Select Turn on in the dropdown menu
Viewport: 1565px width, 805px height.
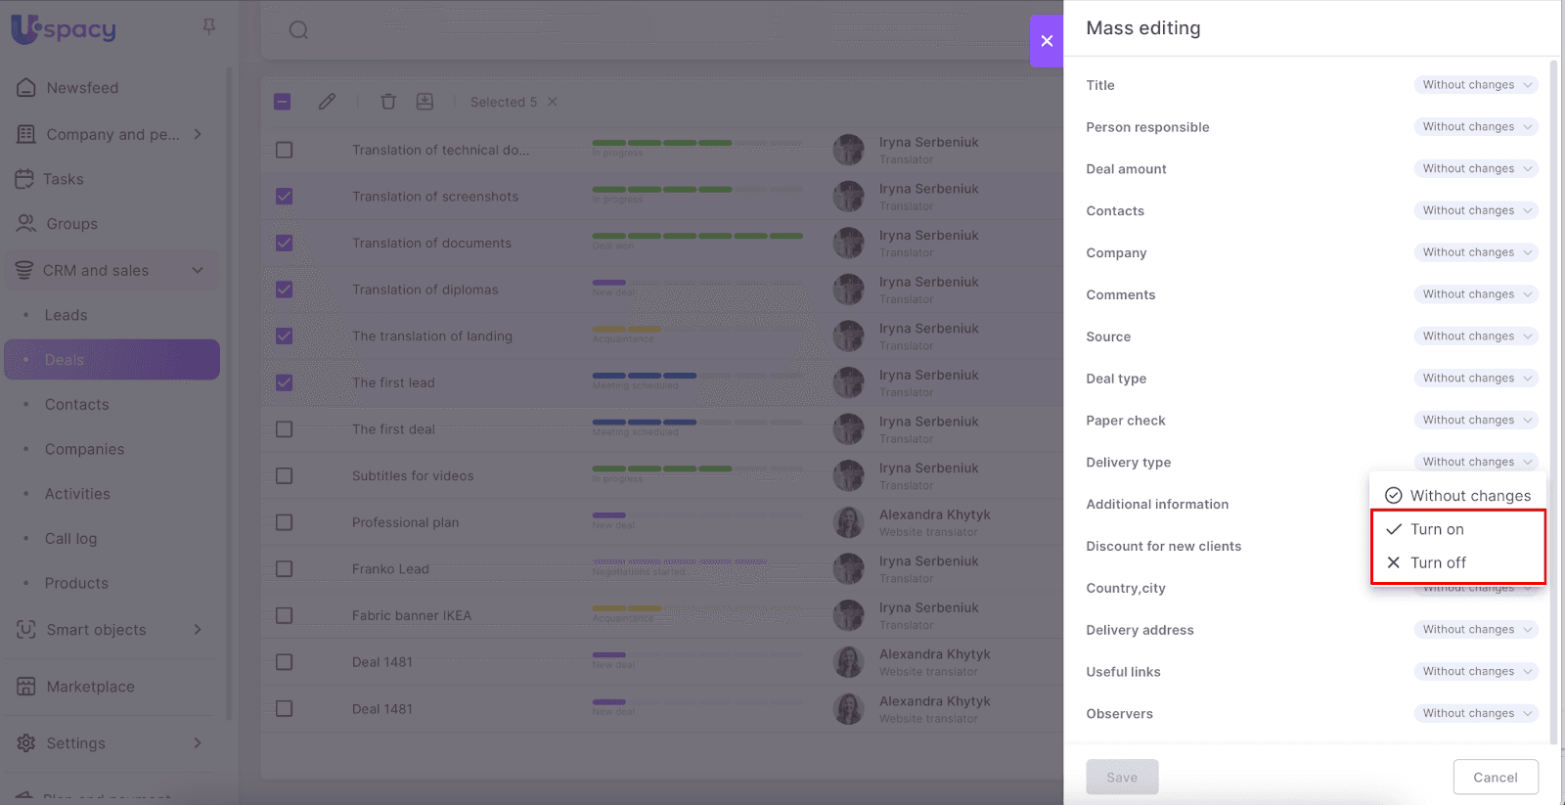point(1437,529)
